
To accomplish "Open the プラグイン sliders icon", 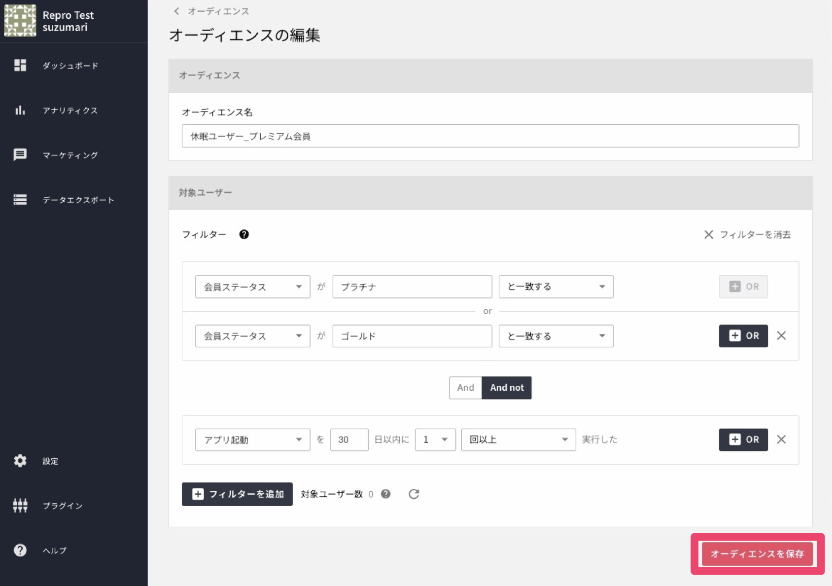I will click(20, 506).
